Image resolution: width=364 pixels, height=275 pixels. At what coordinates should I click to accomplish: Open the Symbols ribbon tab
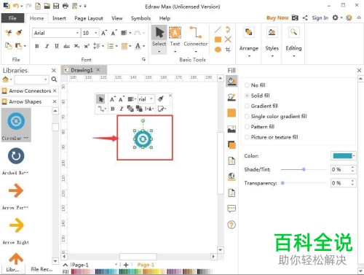pos(141,18)
